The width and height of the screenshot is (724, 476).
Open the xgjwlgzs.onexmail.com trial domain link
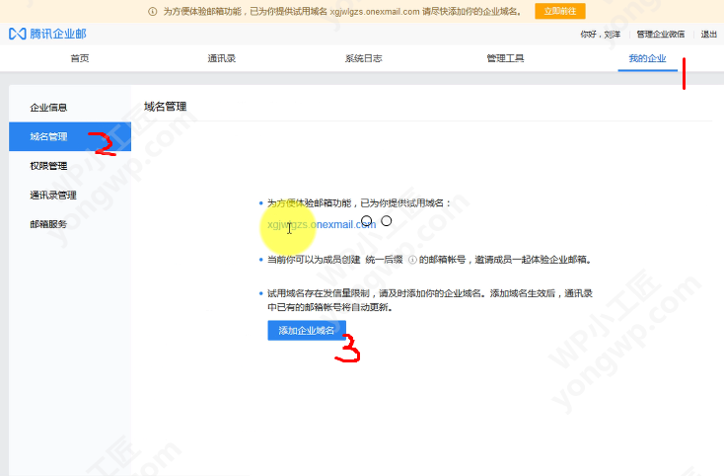(x=322, y=224)
